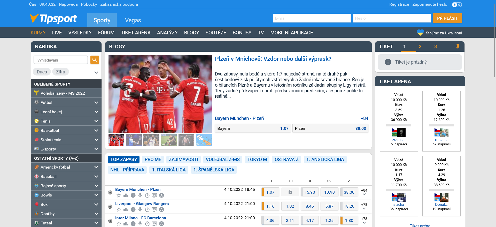Pin the ticket with the pushpin icon
The width and height of the screenshot is (496, 227).
(x=458, y=47)
